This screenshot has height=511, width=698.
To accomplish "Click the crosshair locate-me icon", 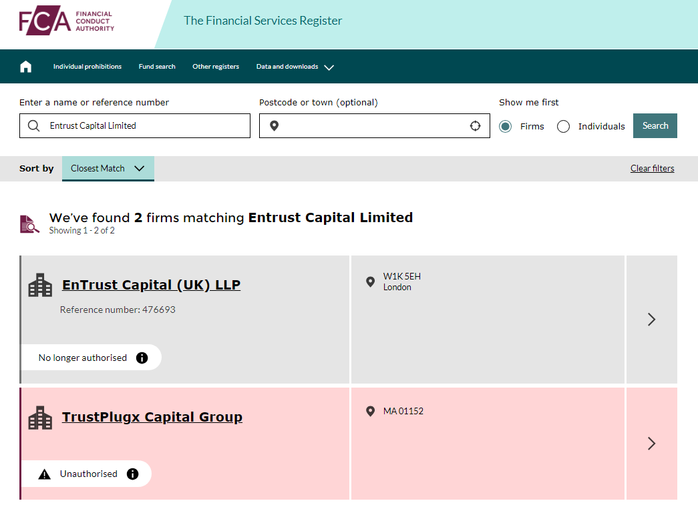I will point(475,126).
